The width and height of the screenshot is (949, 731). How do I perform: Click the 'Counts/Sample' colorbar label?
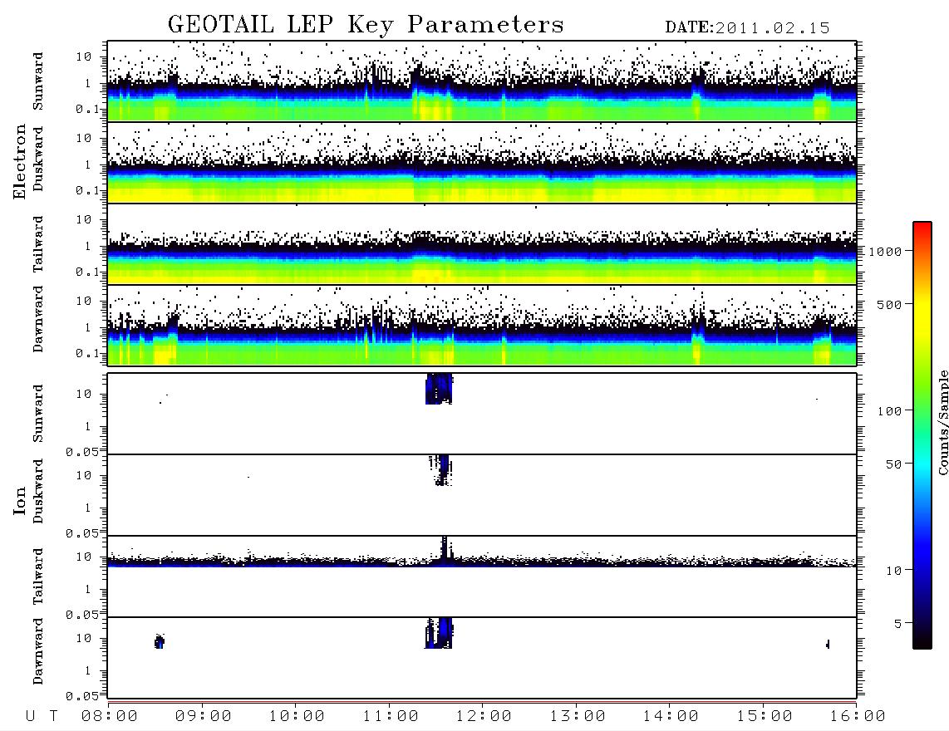point(943,422)
